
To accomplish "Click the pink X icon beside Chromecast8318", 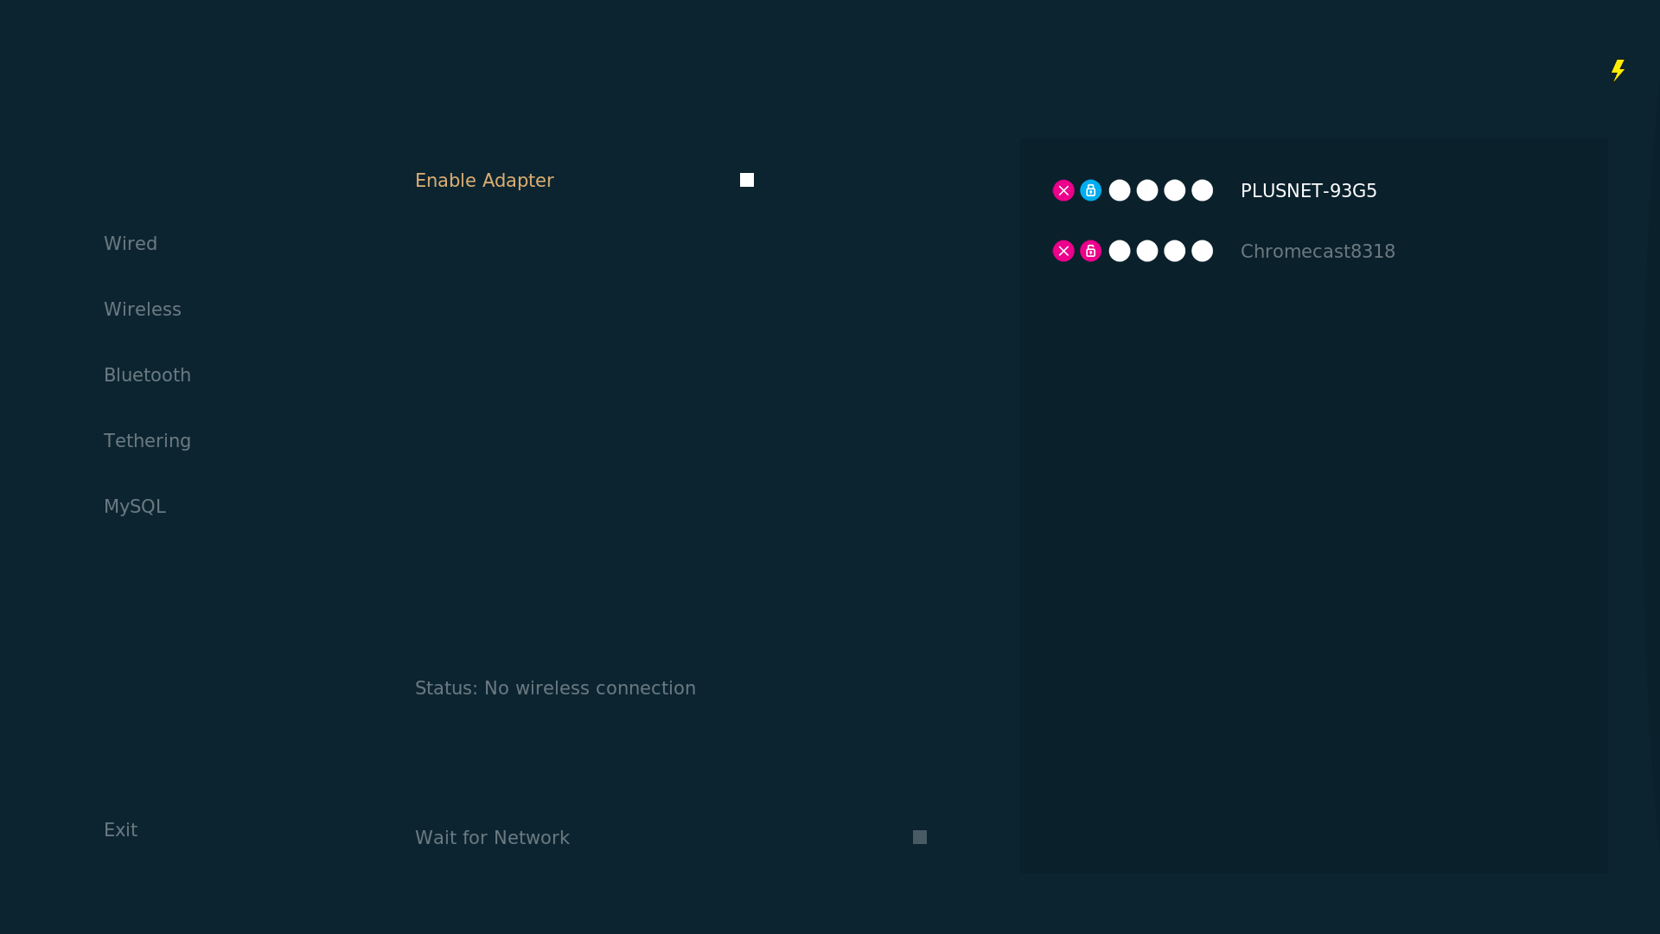I will click(1063, 251).
